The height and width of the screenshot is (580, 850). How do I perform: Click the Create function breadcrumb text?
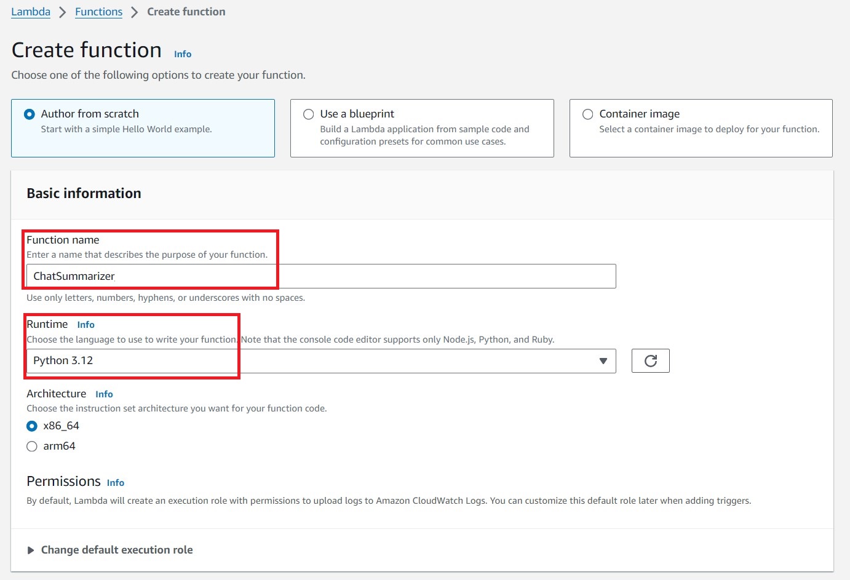click(186, 12)
